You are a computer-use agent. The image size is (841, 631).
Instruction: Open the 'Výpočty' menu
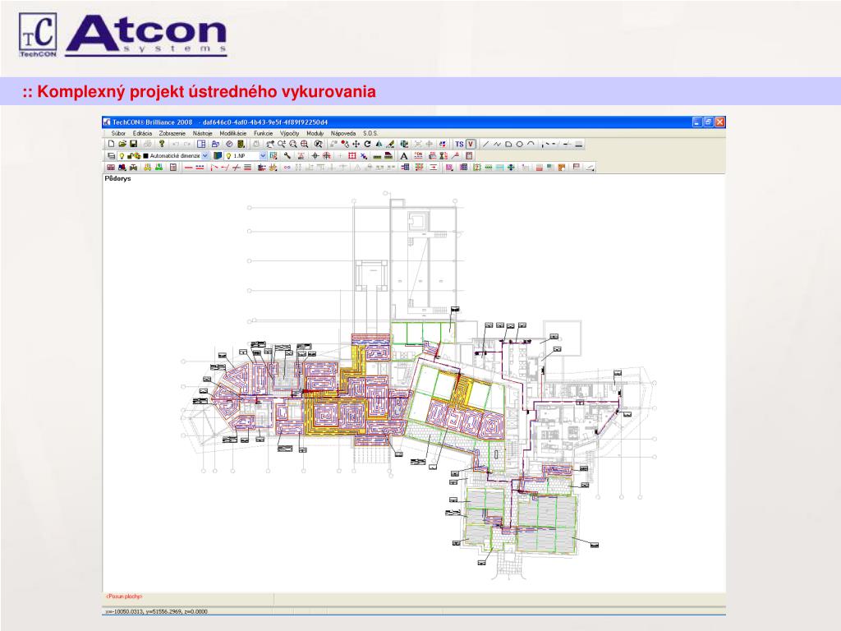click(289, 132)
